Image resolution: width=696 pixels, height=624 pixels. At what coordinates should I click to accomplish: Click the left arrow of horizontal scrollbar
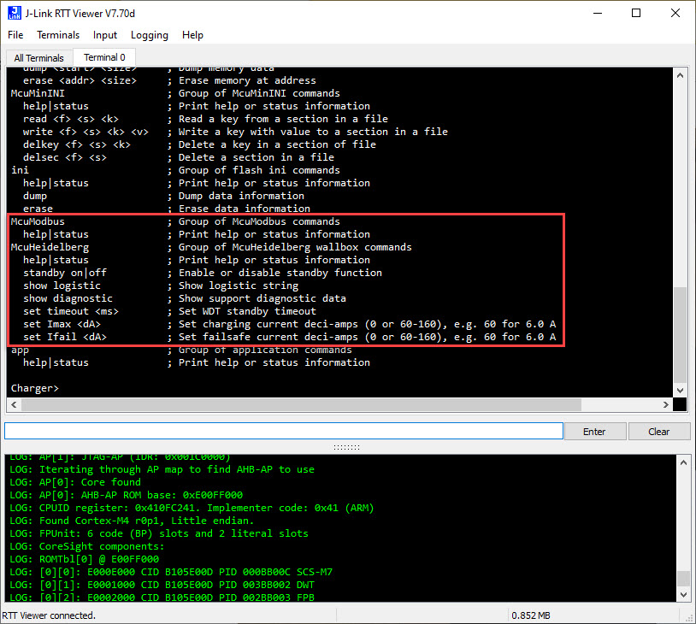13,404
